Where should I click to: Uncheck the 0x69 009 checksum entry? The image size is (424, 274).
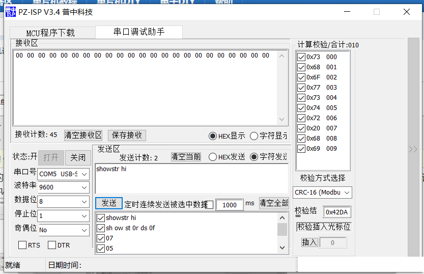pos(301,149)
